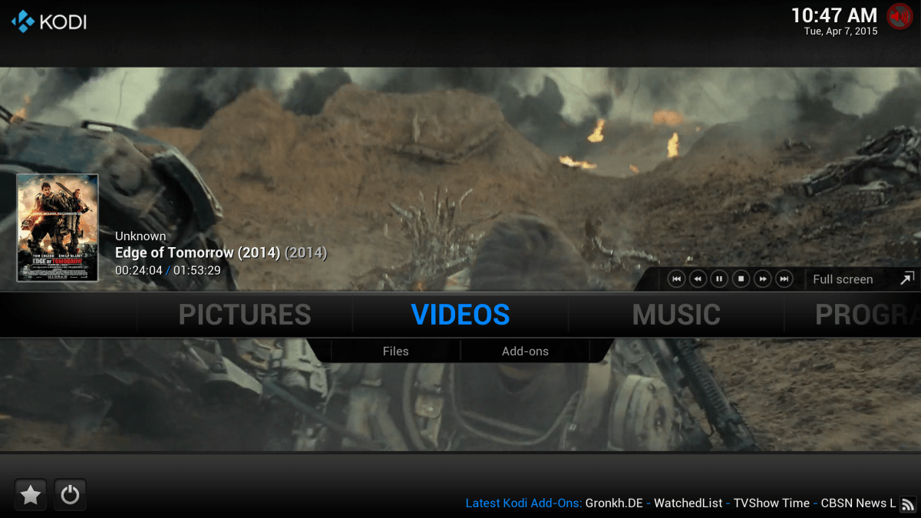Stop the current video playback
921x518 pixels.
(741, 279)
